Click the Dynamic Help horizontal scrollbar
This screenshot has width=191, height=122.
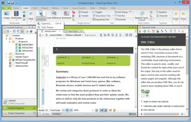tap(162, 114)
